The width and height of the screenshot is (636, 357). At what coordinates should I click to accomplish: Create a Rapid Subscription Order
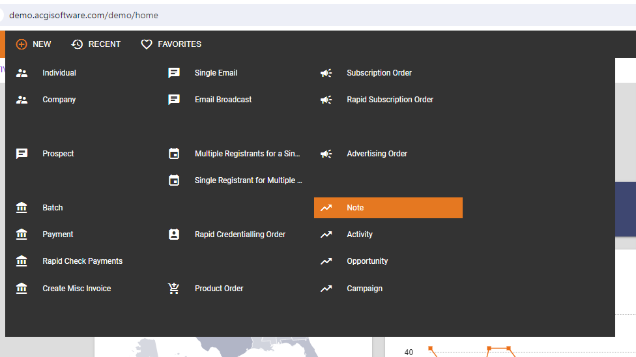pos(388,100)
